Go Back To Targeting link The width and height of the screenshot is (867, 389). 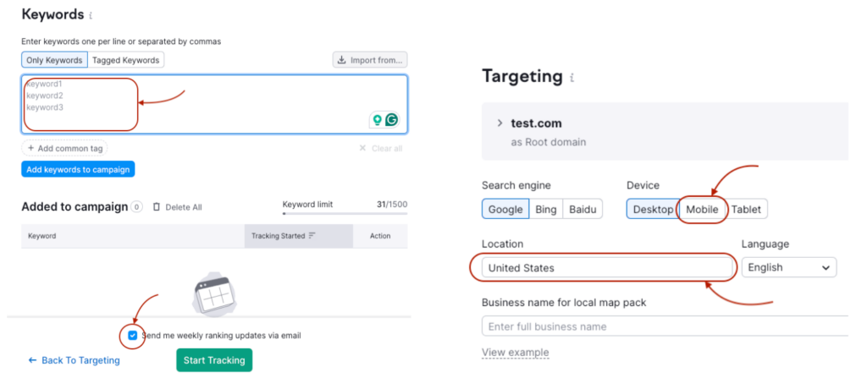click(74, 360)
